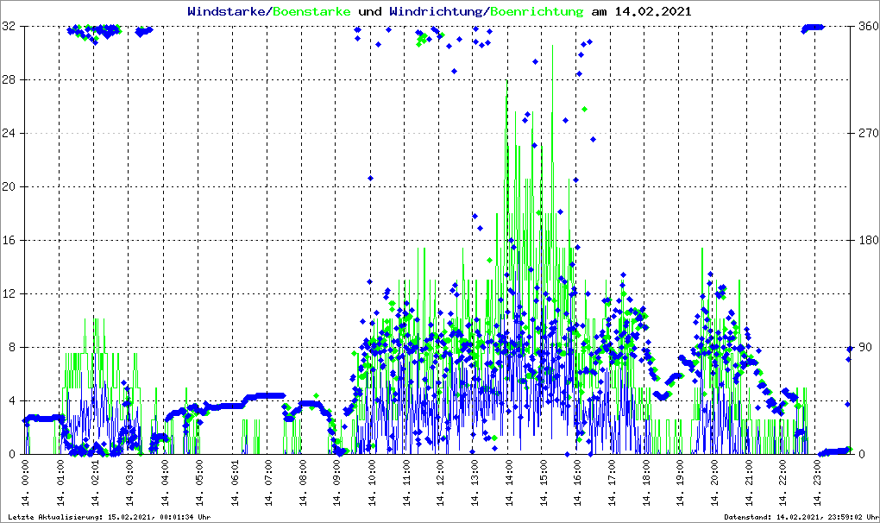Click left axis label 8
The width and height of the screenshot is (880, 523).
[12, 347]
